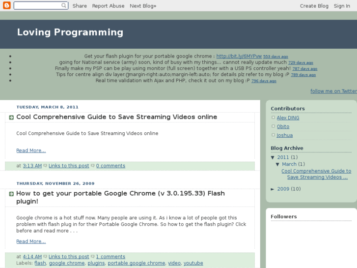The width and height of the screenshot is (357, 268).
Task: Click Read More under the Google Chrome post
Action: (x=31, y=241)
